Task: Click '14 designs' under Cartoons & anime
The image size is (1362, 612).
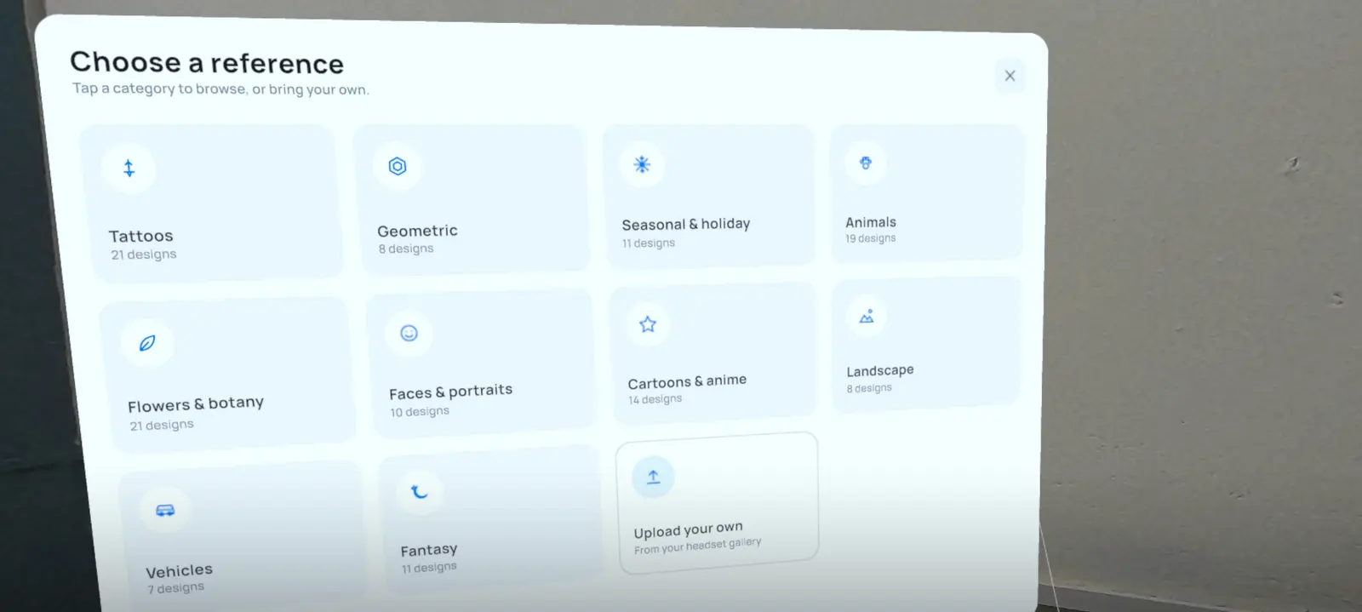Action: point(655,399)
